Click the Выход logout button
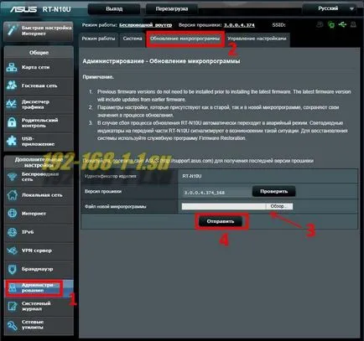 [114, 9]
